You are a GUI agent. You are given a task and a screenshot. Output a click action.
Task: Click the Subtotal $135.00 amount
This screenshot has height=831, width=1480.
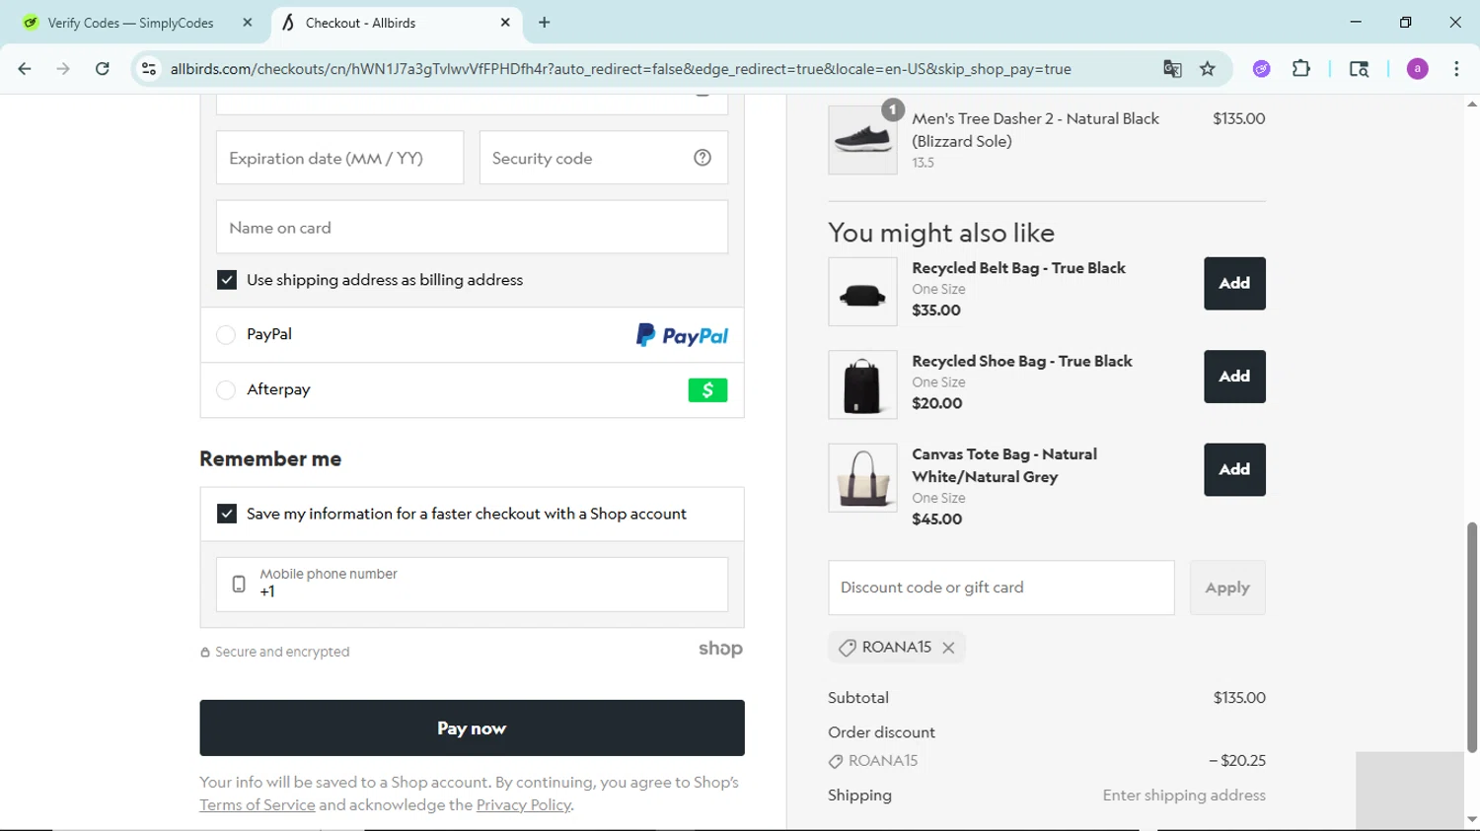tap(1239, 698)
